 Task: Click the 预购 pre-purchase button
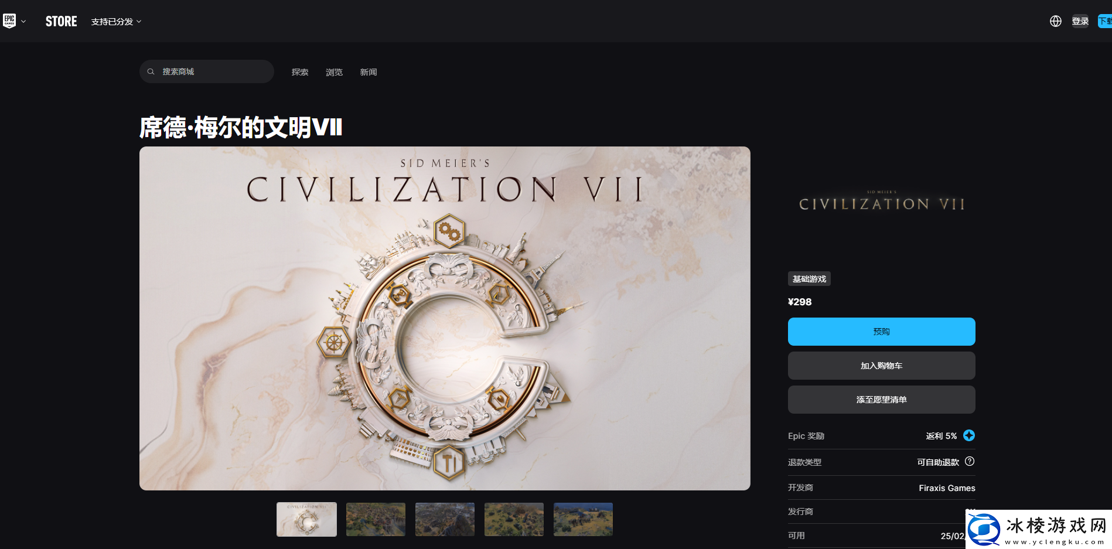click(882, 332)
